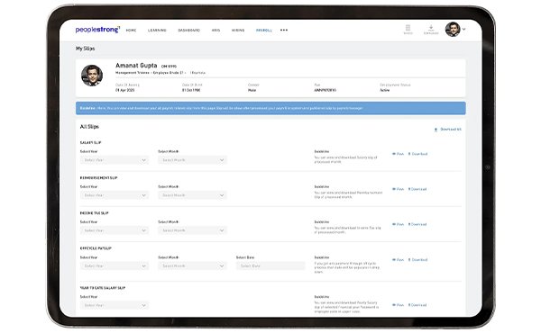Click Download All link
Image resolution: width=541 pixels, height=333 pixels.
coord(451,130)
